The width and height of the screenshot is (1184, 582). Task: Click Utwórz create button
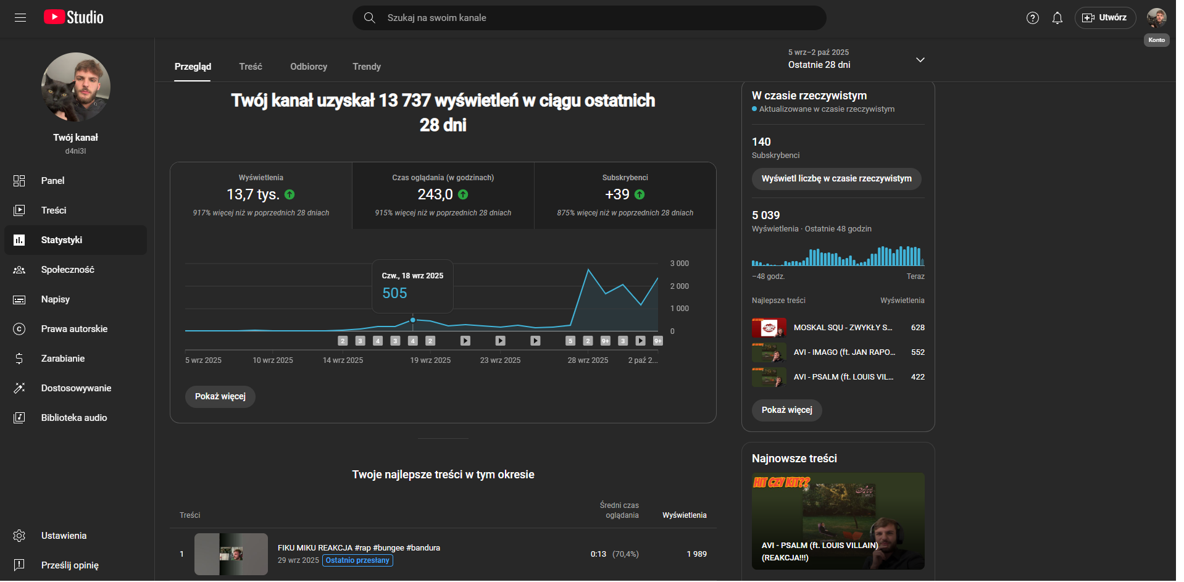[x=1104, y=18]
